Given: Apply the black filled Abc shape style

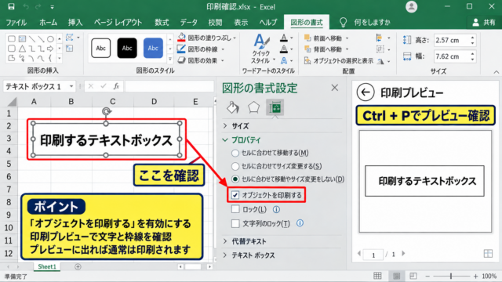Looking at the screenshot, I should point(127,49).
